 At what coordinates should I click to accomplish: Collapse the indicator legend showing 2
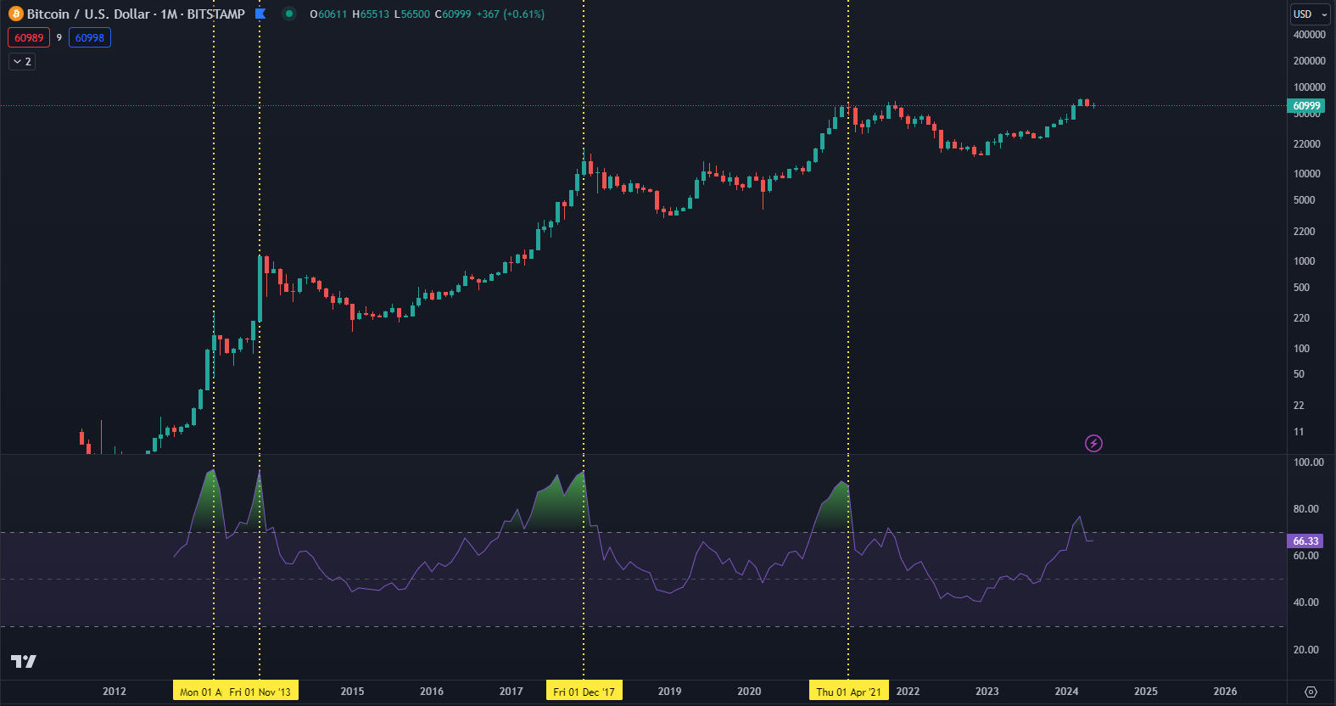tap(22, 61)
